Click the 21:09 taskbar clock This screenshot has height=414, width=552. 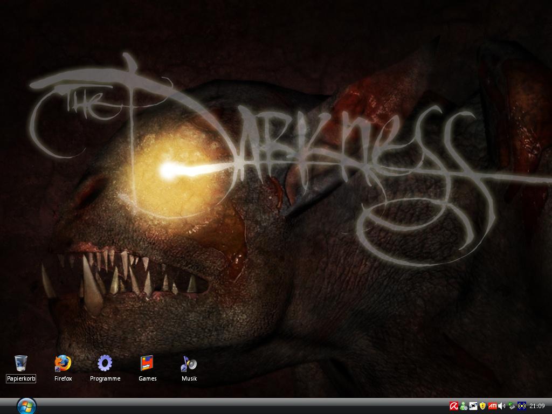pos(537,406)
